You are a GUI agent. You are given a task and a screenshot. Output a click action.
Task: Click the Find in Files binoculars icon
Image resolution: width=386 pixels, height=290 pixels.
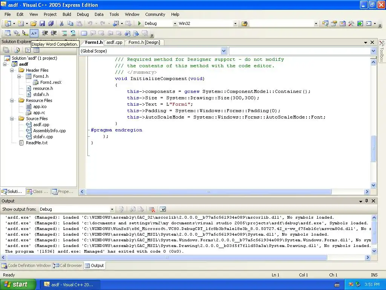coord(244,23)
